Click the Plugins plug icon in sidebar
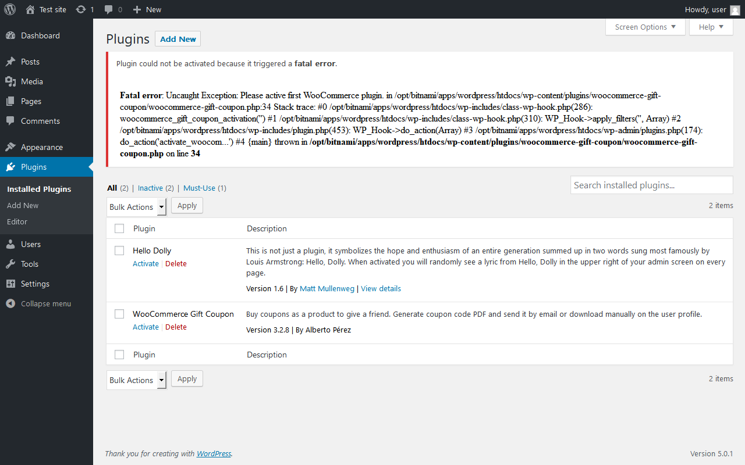 10,167
